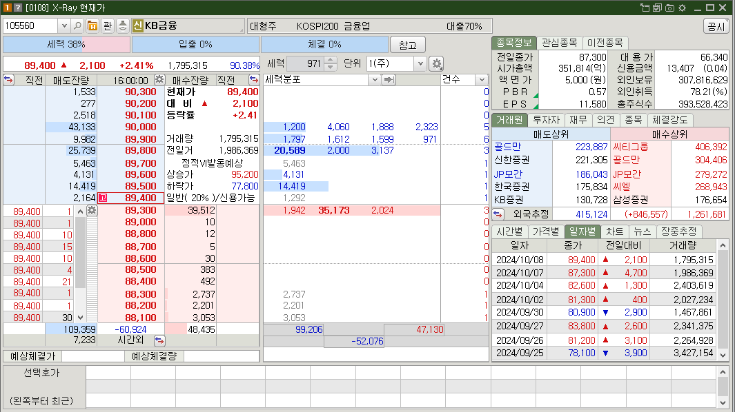Click the lamp icon beside 관 button
This screenshot has height=412, width=735.
coord(122,25)
